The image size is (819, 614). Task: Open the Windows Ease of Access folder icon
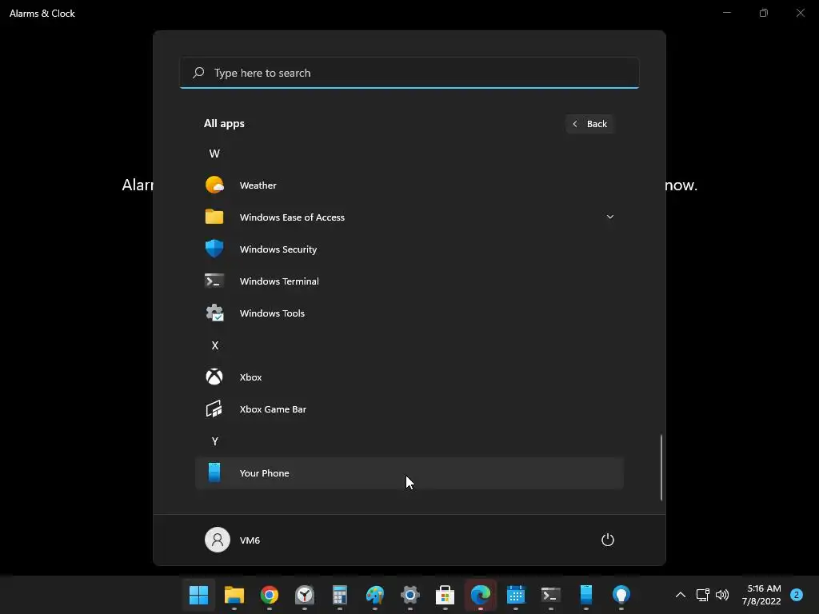point(214,217)
